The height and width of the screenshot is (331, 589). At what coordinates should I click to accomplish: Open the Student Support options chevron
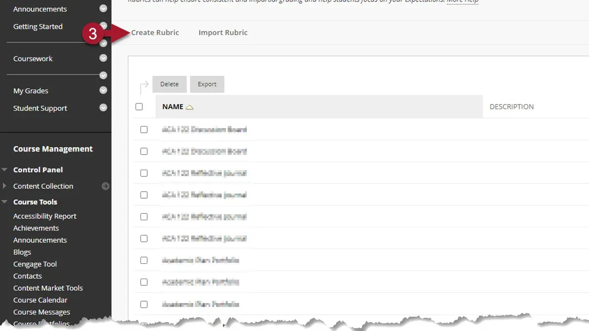[103, 108]
